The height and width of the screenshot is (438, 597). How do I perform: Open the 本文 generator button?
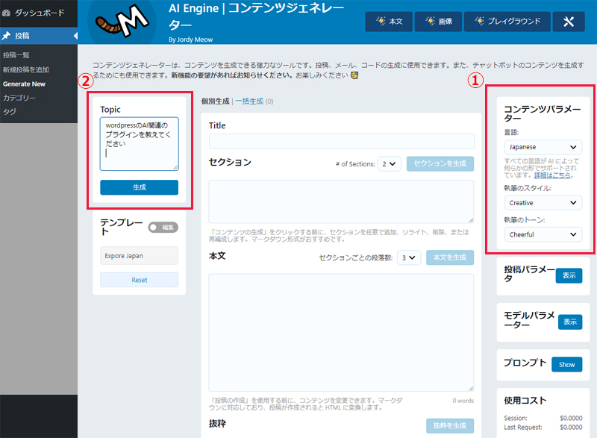tap(389, 22)
